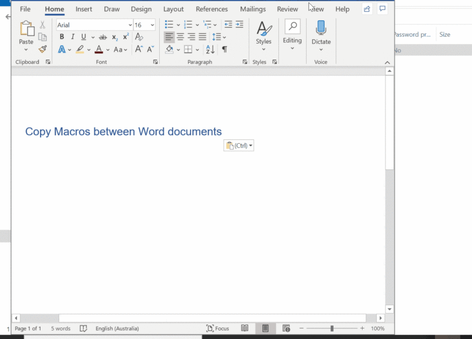472x339 pixels.
Task: Click the Comments speech bubble icon
Action: click(382, 9)
